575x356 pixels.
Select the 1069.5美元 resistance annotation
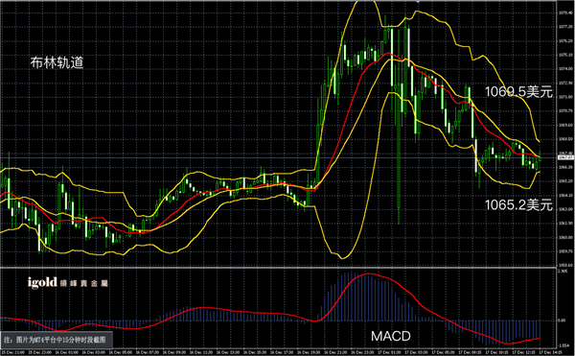click(518, 92)
